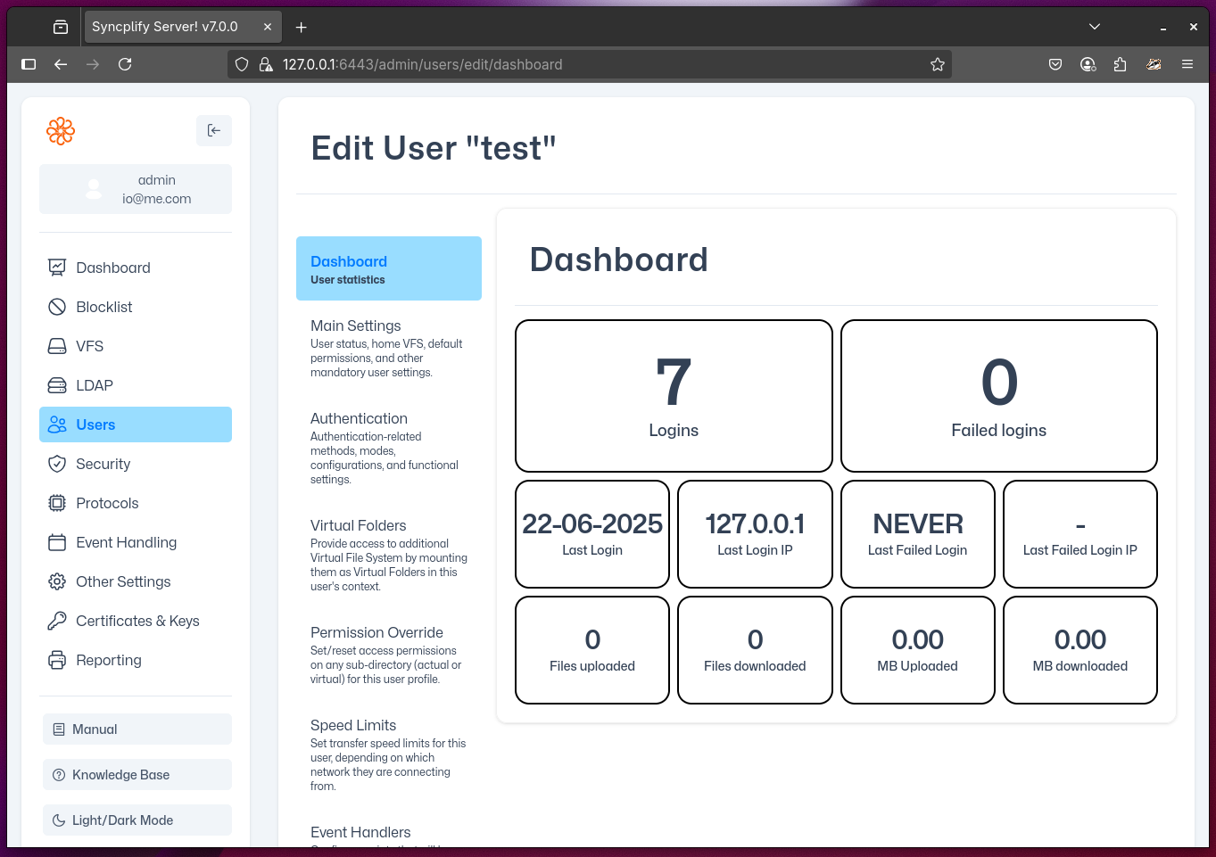The width and height of the screenshot is (1216, 857).
Task: Open the Knowledge Base
Action: (x=120, y=774)
